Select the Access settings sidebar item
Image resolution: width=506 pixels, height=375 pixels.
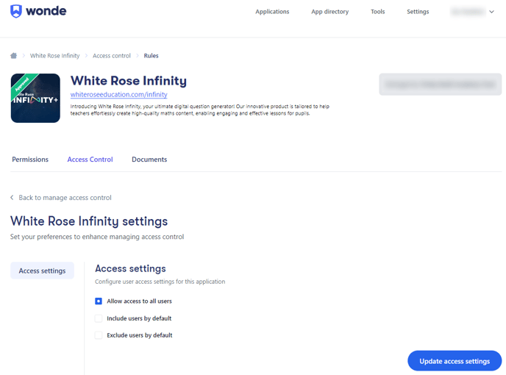42,271
